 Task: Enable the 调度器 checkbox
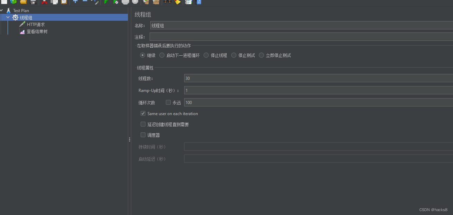tap(143, 135)
